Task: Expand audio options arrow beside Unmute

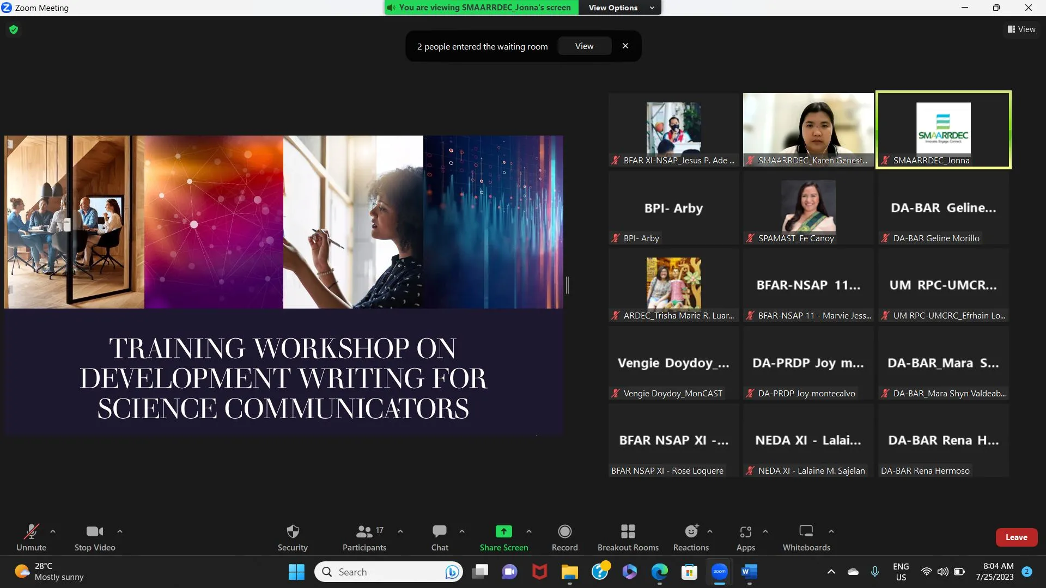Action: pos(53,531)
